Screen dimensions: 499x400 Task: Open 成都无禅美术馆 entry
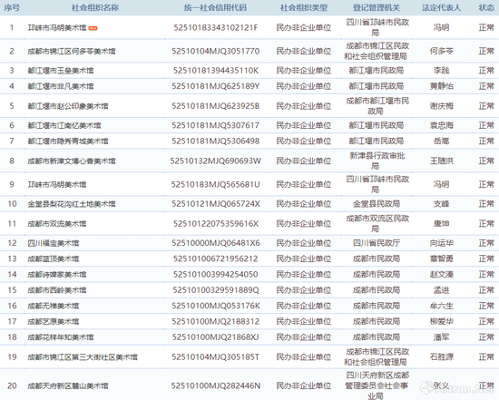(x=54, y=306)
